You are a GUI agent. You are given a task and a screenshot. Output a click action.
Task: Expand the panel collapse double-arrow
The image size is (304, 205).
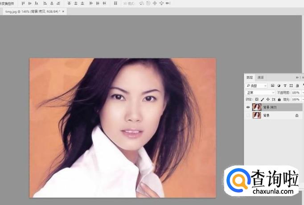(297, 77)
